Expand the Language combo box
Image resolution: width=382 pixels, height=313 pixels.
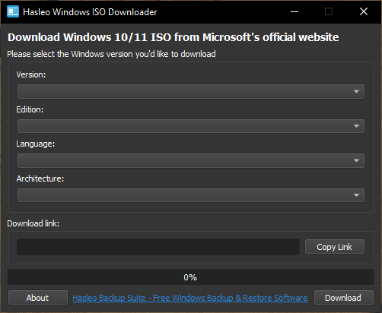(x=191, y=160)
